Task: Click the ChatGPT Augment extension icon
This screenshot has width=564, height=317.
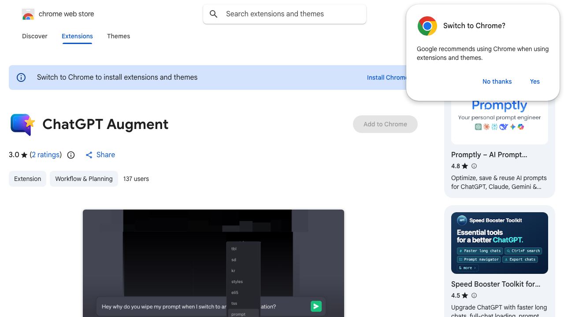Action: (22, 125)
